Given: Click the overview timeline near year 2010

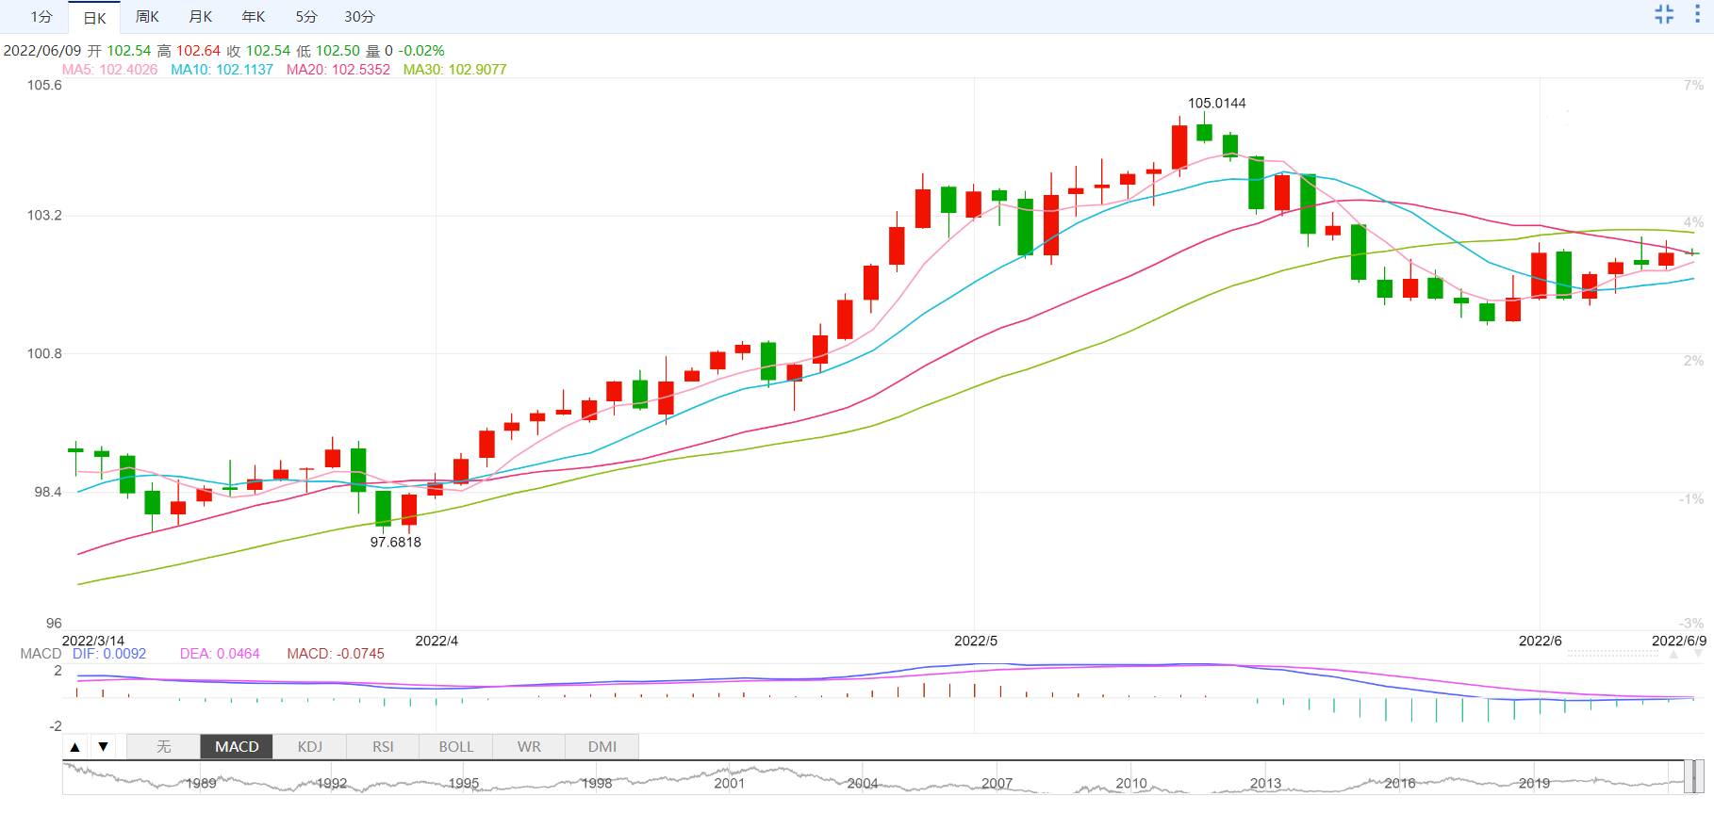Looking at the screenshot, I should [x=1131, y=783].
